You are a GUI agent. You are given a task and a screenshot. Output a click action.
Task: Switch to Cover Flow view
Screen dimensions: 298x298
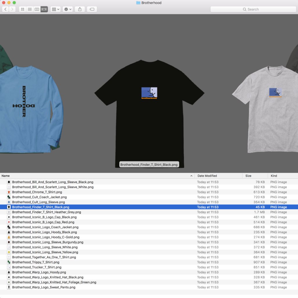[44, 9]
